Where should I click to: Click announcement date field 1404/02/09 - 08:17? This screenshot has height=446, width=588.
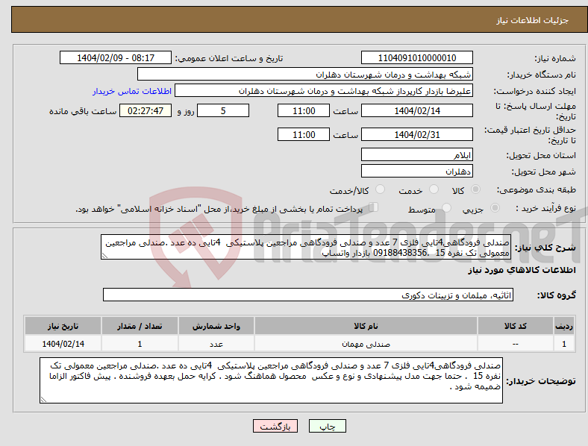(116, 57)
